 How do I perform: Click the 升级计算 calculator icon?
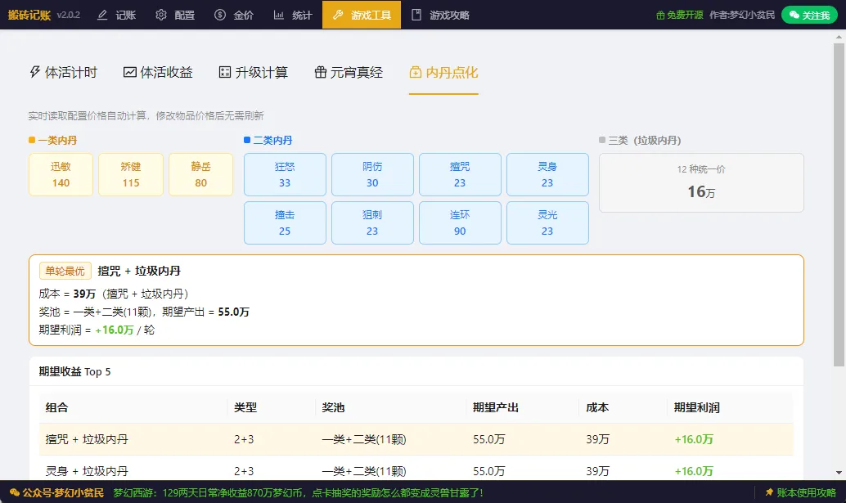point(225,72)
